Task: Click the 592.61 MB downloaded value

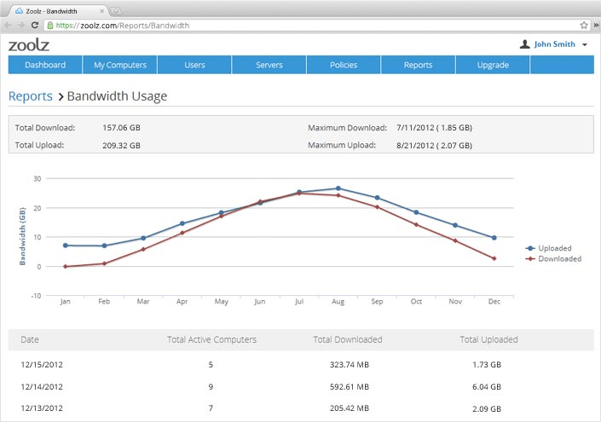Action: tap(350, 387)
